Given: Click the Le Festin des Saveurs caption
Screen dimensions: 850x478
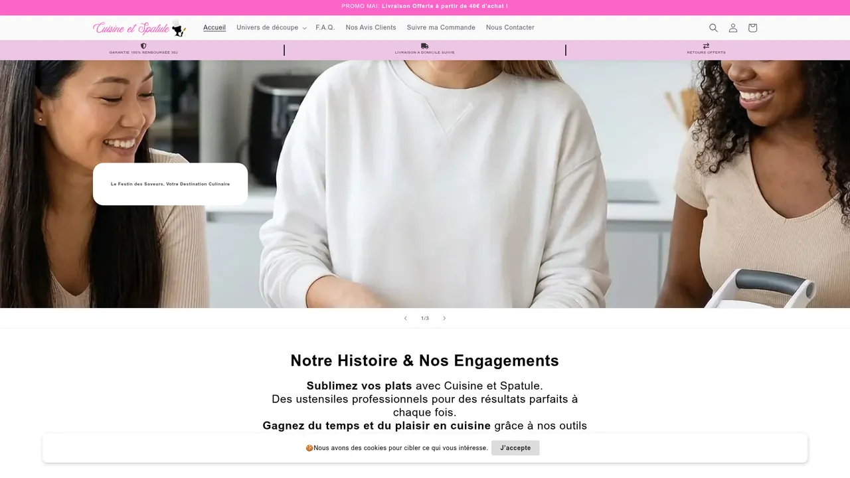Looking at the screenshot, I should [x=170, y=184].
